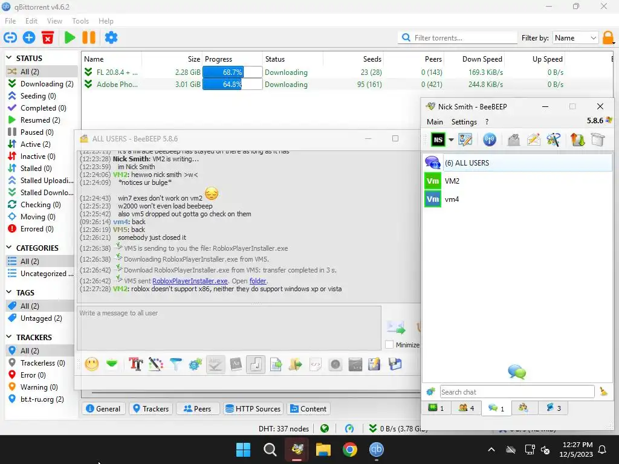
Task: Click the Add Torrent Link icon in qBittorrent
Action: (x=10, y=38)
